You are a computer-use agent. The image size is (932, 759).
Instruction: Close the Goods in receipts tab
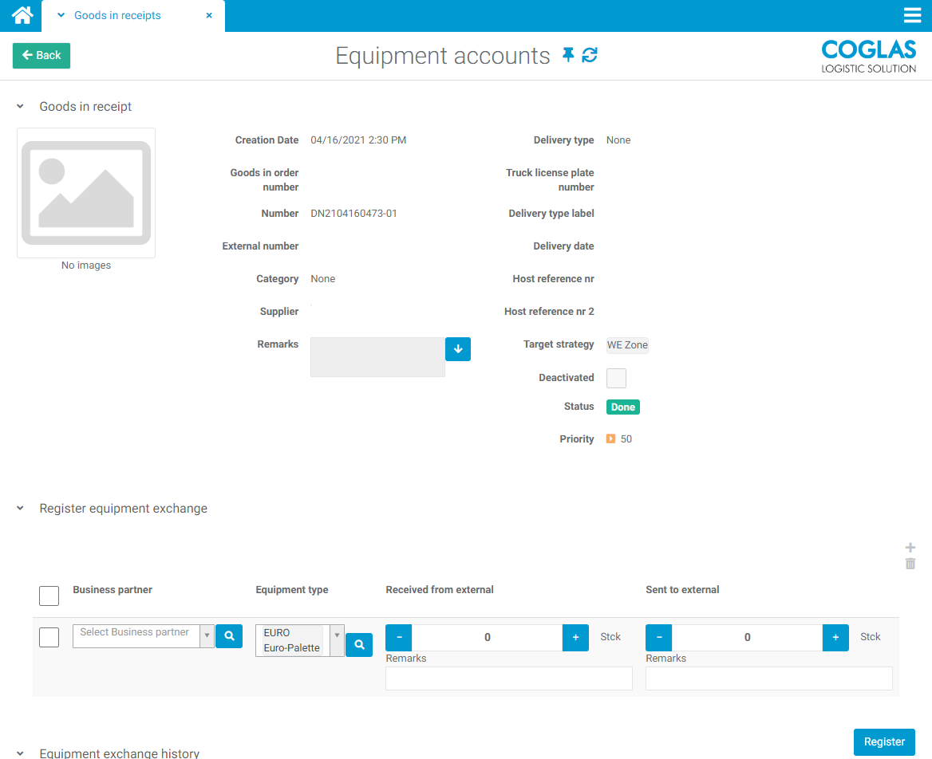(209, 15)
